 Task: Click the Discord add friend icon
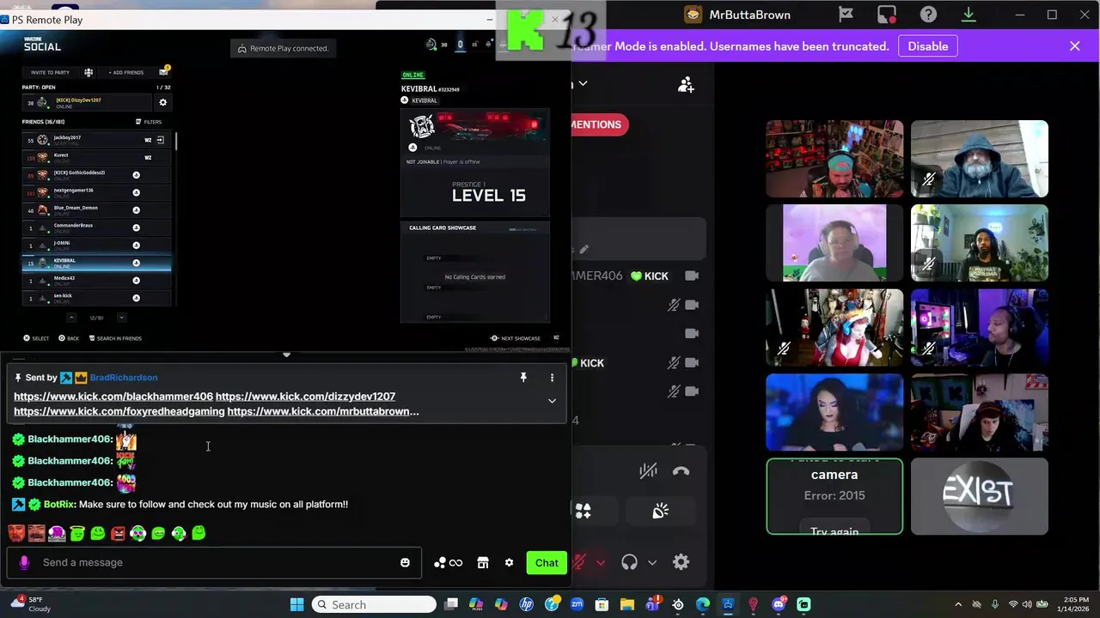(686, 84)
